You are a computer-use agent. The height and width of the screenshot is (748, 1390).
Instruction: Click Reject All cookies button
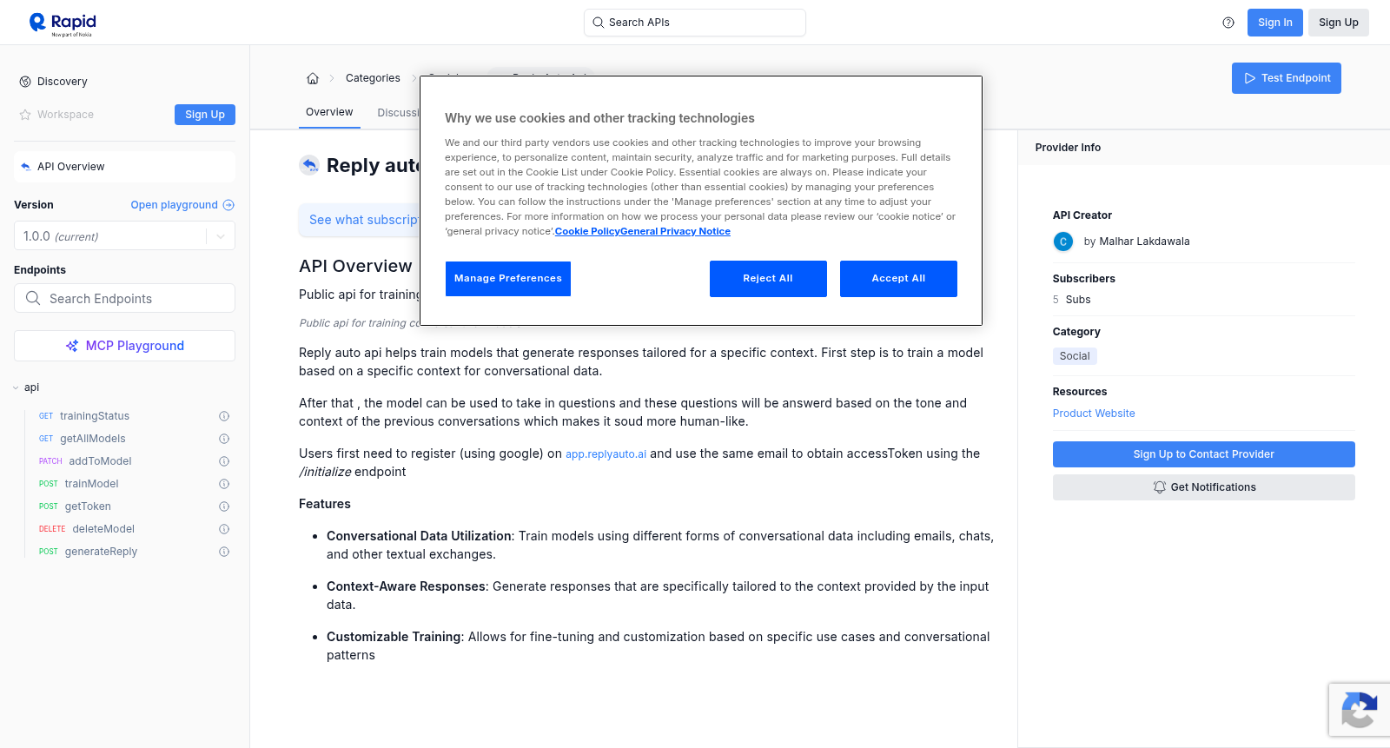[x=768, y=279]
